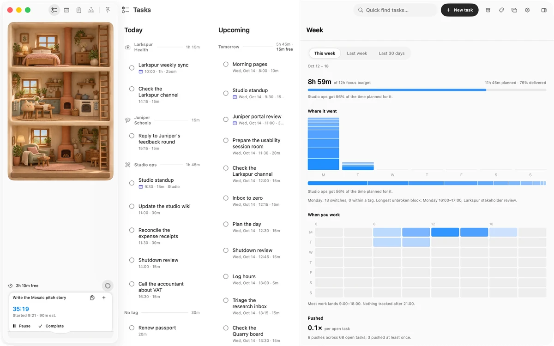
Task: Open the sunrise planning view icon
Action: (91, 10)
